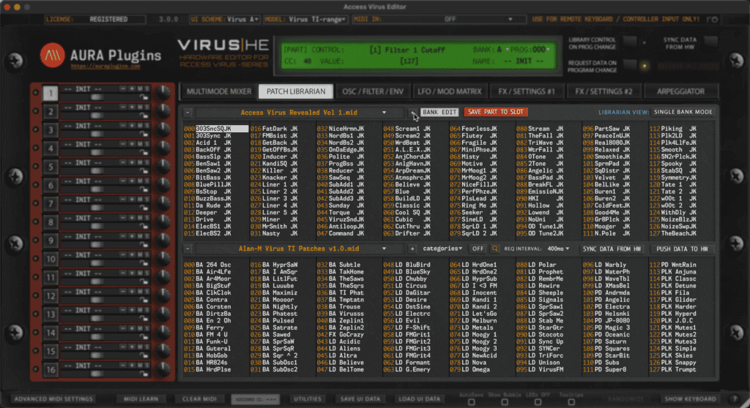Switch to FX / Settings #2 tab
Image resolution: width=750 pixels, height=408 pixels.
[x=604, y=91]
